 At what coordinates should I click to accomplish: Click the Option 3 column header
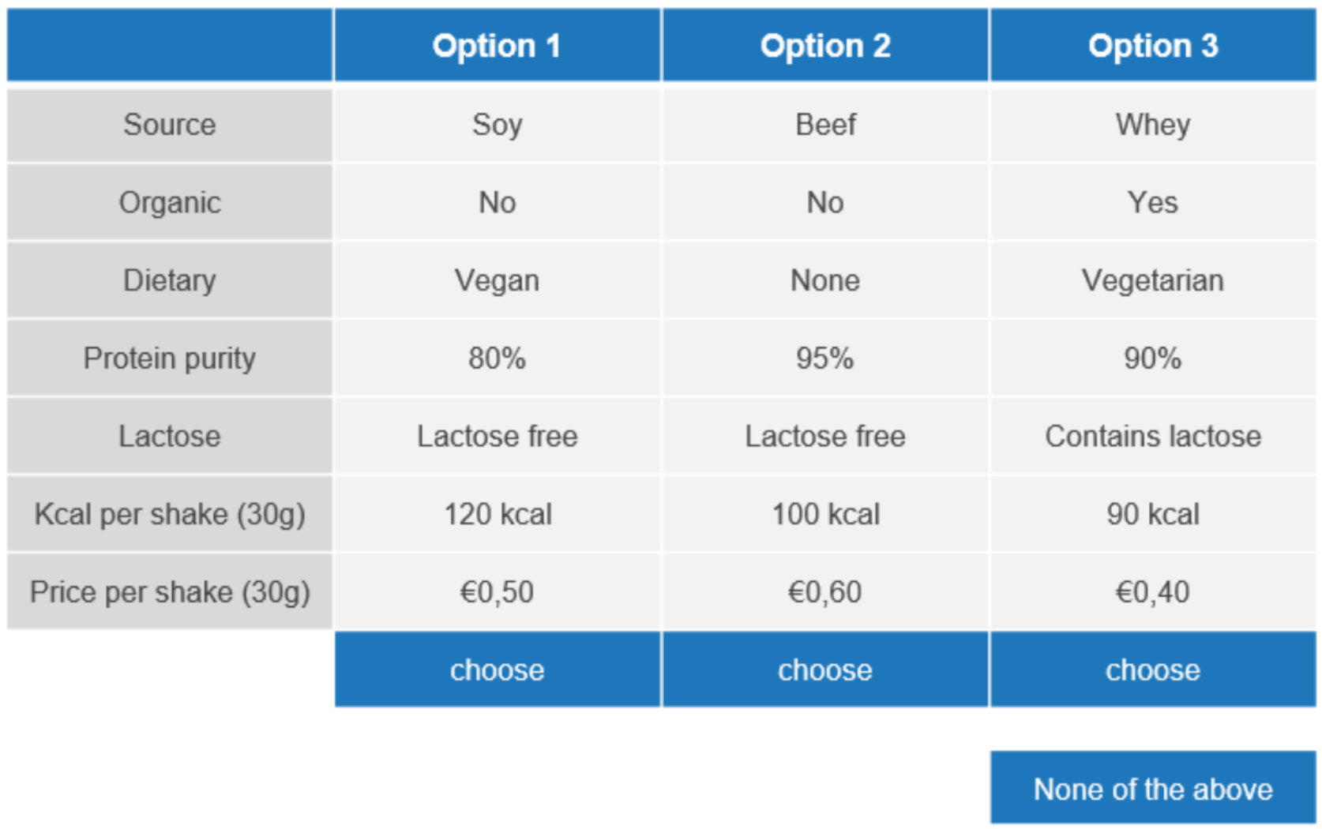(x=1153, y=45)
